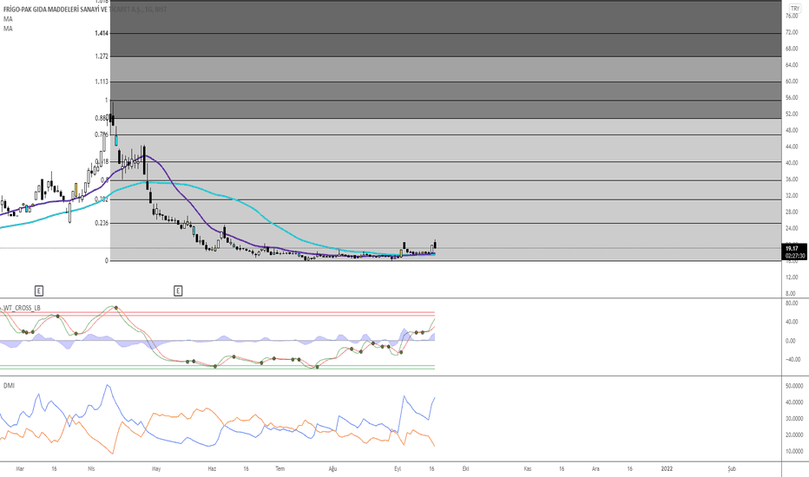Click the 36.00 price axis value
Image resolution: width=809 pixels, height=477 pixels.
point(792,180)
